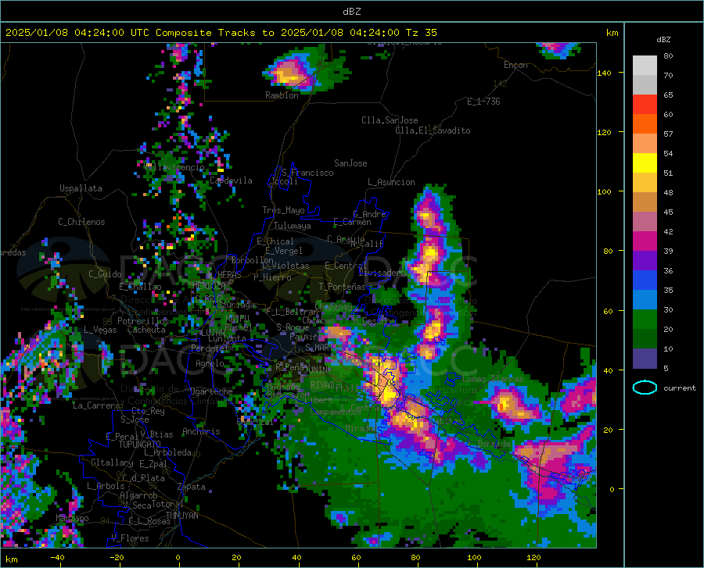Screen dimensions: 704x568
Task: Click the 'Ugarteche' map label
Action: pyautogui.click(x=211, y=391)
